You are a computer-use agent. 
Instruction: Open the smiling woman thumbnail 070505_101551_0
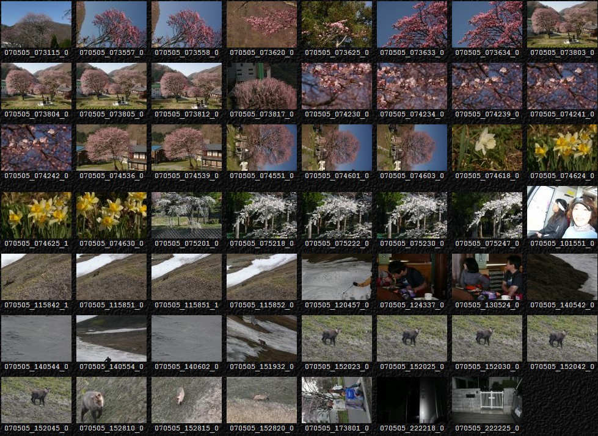[562, 212]
